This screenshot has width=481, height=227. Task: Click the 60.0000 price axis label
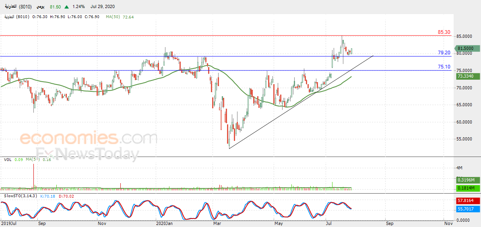tap(464, 122)
